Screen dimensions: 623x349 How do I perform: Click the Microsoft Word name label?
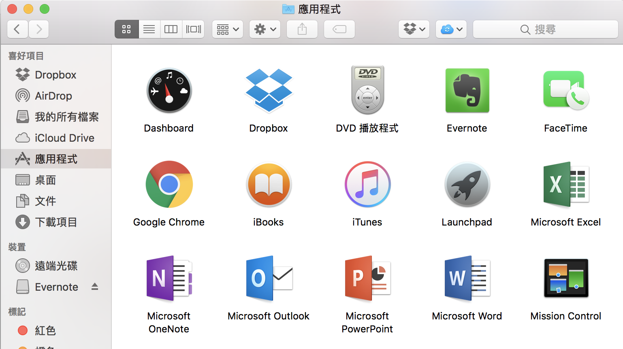pyautogui.click(x=467, y=316)
